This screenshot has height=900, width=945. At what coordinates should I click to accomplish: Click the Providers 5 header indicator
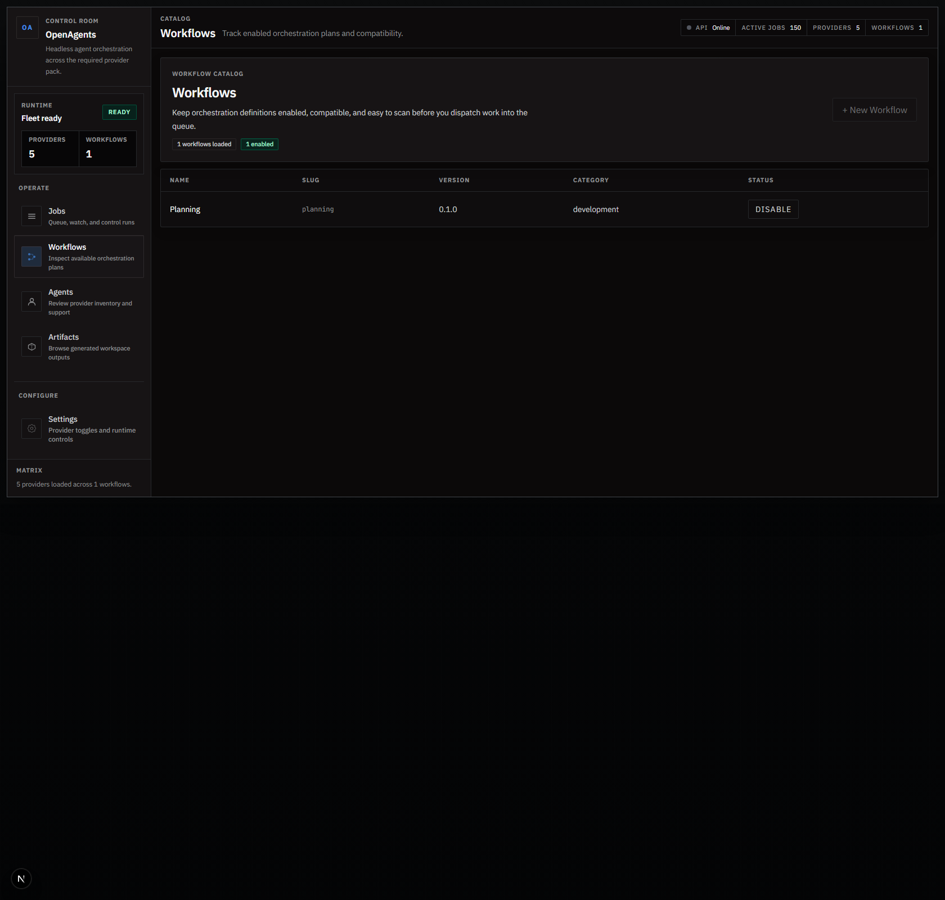(836, 28)
